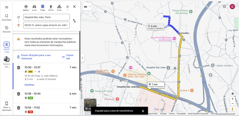Zoom in on the map
The height and width of the screenshot is (116, 239).
(232, 99)
